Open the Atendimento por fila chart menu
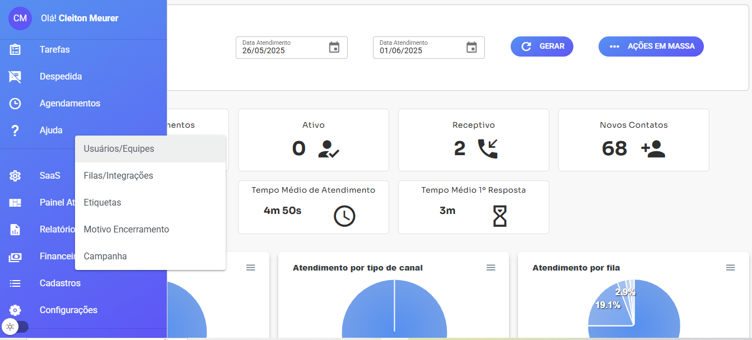The height and width of the screenshot is (340, 752). [x=730, y=268]
